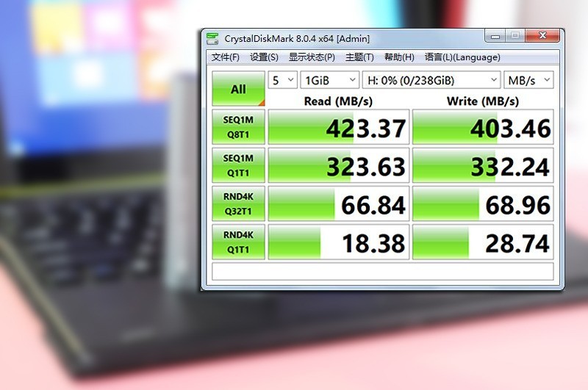Run all benchmarks with the All button
The width and height of the screenshot is (588, 390).
(238, 89)
